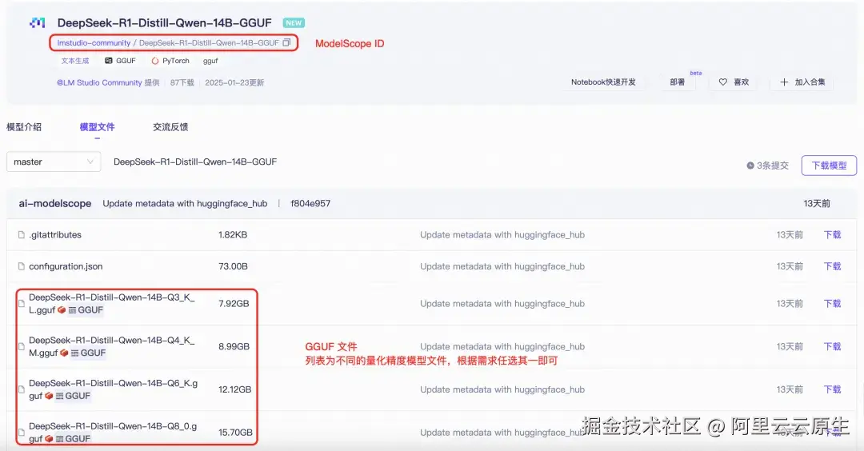This screenshot has height=451, width=864.
Task: Open GGUF metadata badge on Q8_0 file
Action: [x=73, y=439]
